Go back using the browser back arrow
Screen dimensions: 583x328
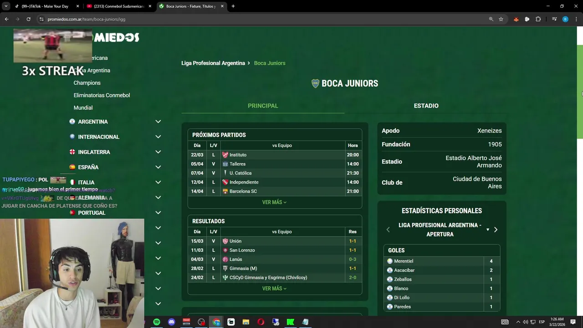(6, 19)
